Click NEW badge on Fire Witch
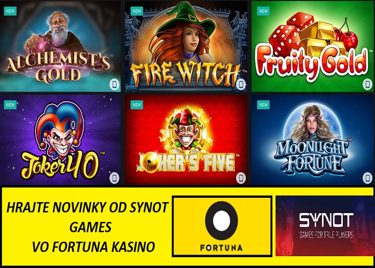 (137, 11)
